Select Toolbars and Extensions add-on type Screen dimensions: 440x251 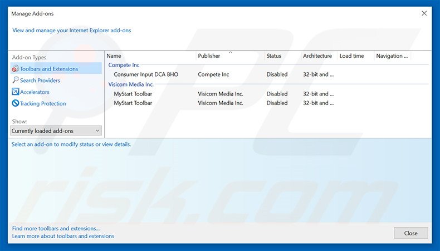56,68
